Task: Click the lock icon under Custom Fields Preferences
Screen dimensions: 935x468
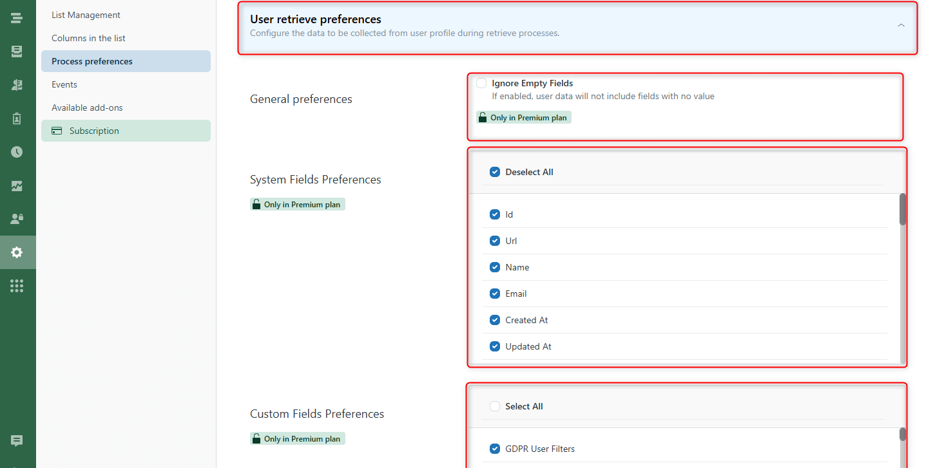Action: click(256, 438)
